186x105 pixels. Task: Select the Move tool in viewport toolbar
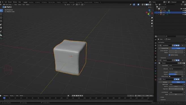point(1,18)
